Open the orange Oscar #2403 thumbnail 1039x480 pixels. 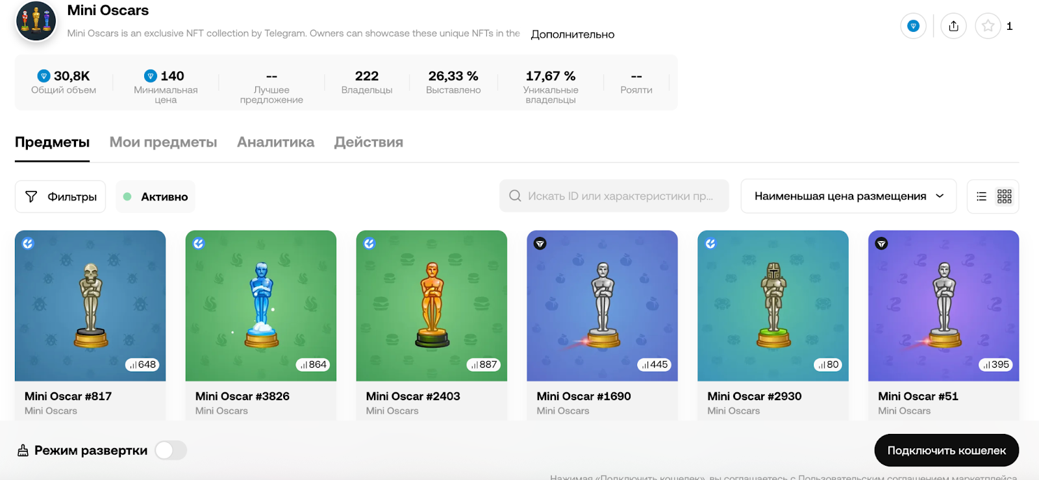(x=432, y=306)
